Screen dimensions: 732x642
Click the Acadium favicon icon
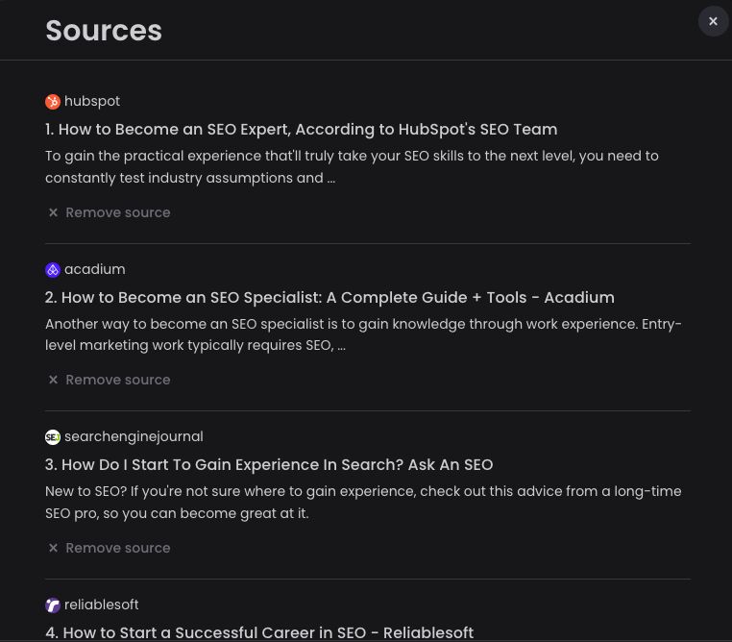point(53,270)
